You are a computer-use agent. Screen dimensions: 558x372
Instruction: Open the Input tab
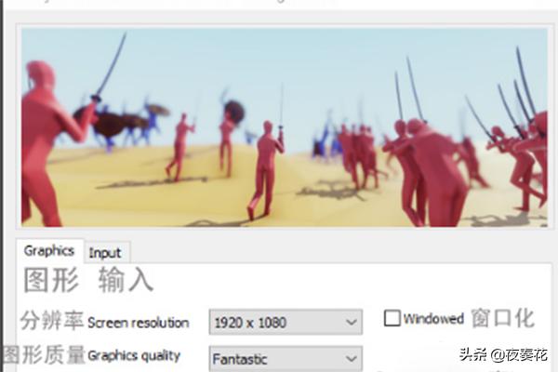click(x=106, y=253)
